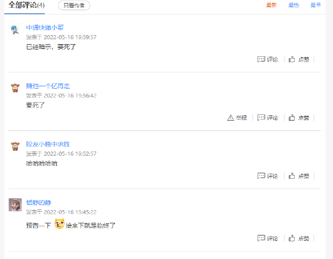Click 恬静的静's avatar thumbnail
Image resolution: width=333 pixels, height=259 pixels.
point(15,205)
